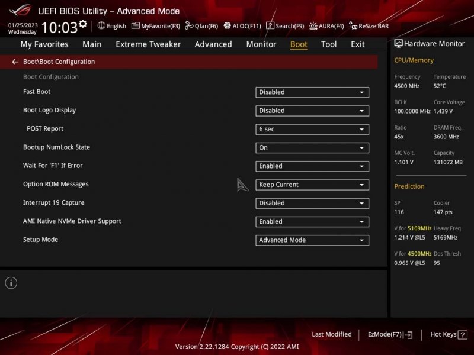The width and height of the screenshot is (474, 355).
Task: Open Search(F9) tool
Action: pos(285,26)
